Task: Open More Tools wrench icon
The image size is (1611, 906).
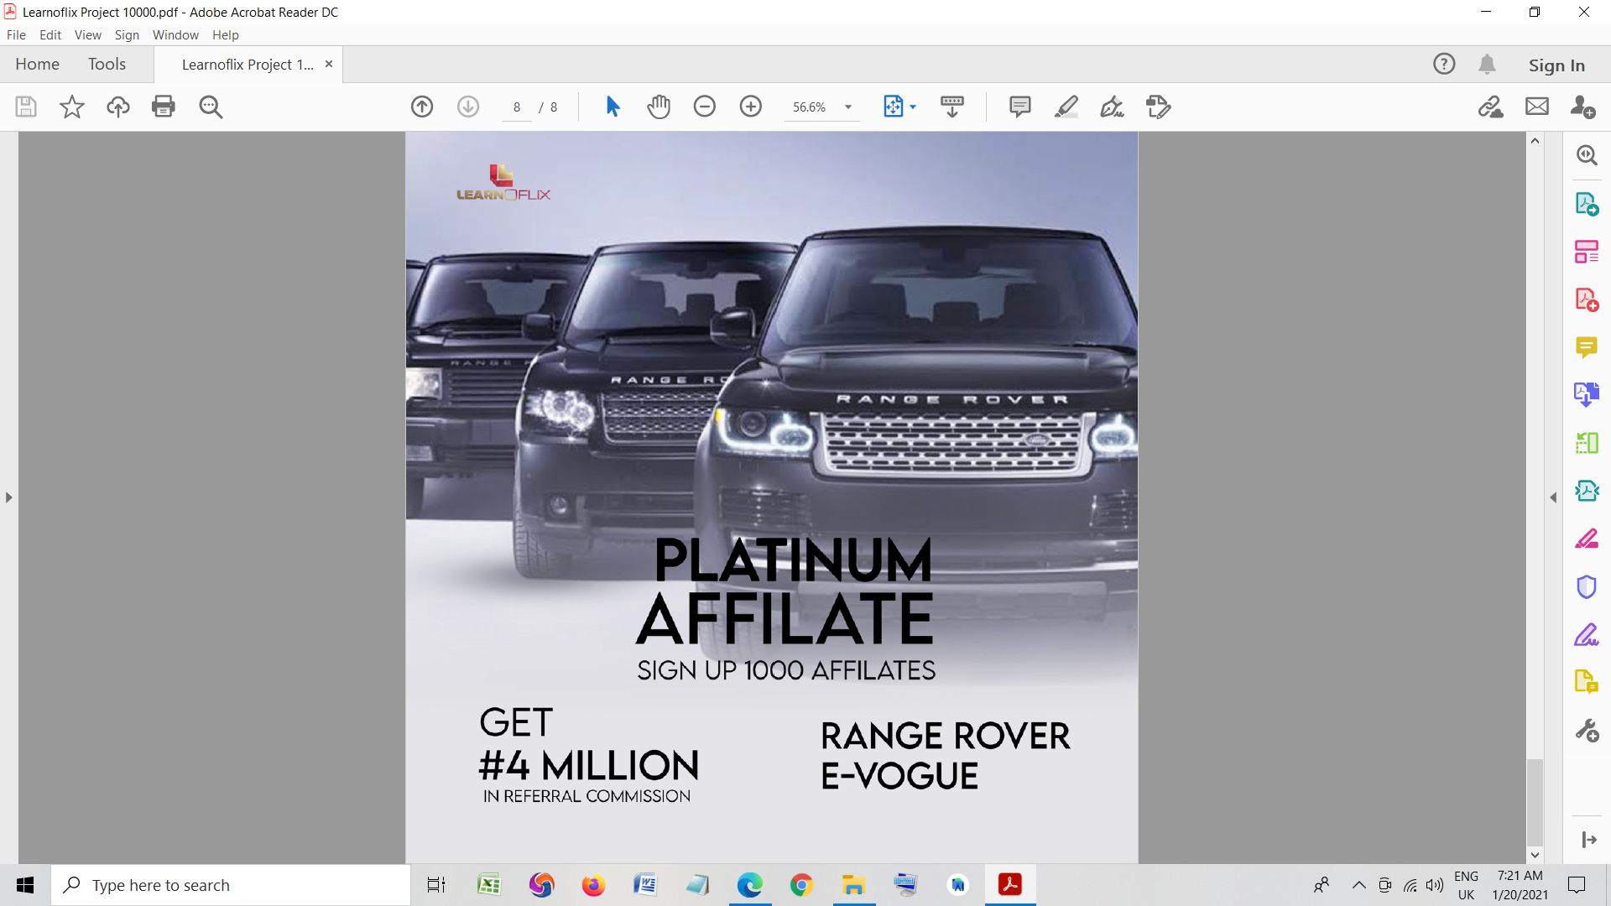Action: pyautogui.click(x=1587, y=731)
